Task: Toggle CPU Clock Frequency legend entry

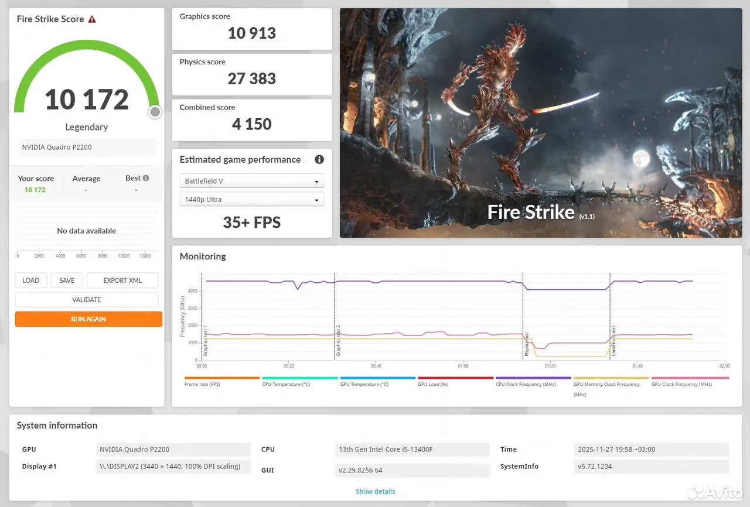Action: (533, 382)
